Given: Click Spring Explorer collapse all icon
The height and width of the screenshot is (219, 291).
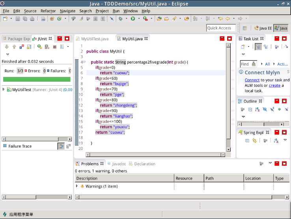Looking at the screenshot, I should tap(247, 140).
